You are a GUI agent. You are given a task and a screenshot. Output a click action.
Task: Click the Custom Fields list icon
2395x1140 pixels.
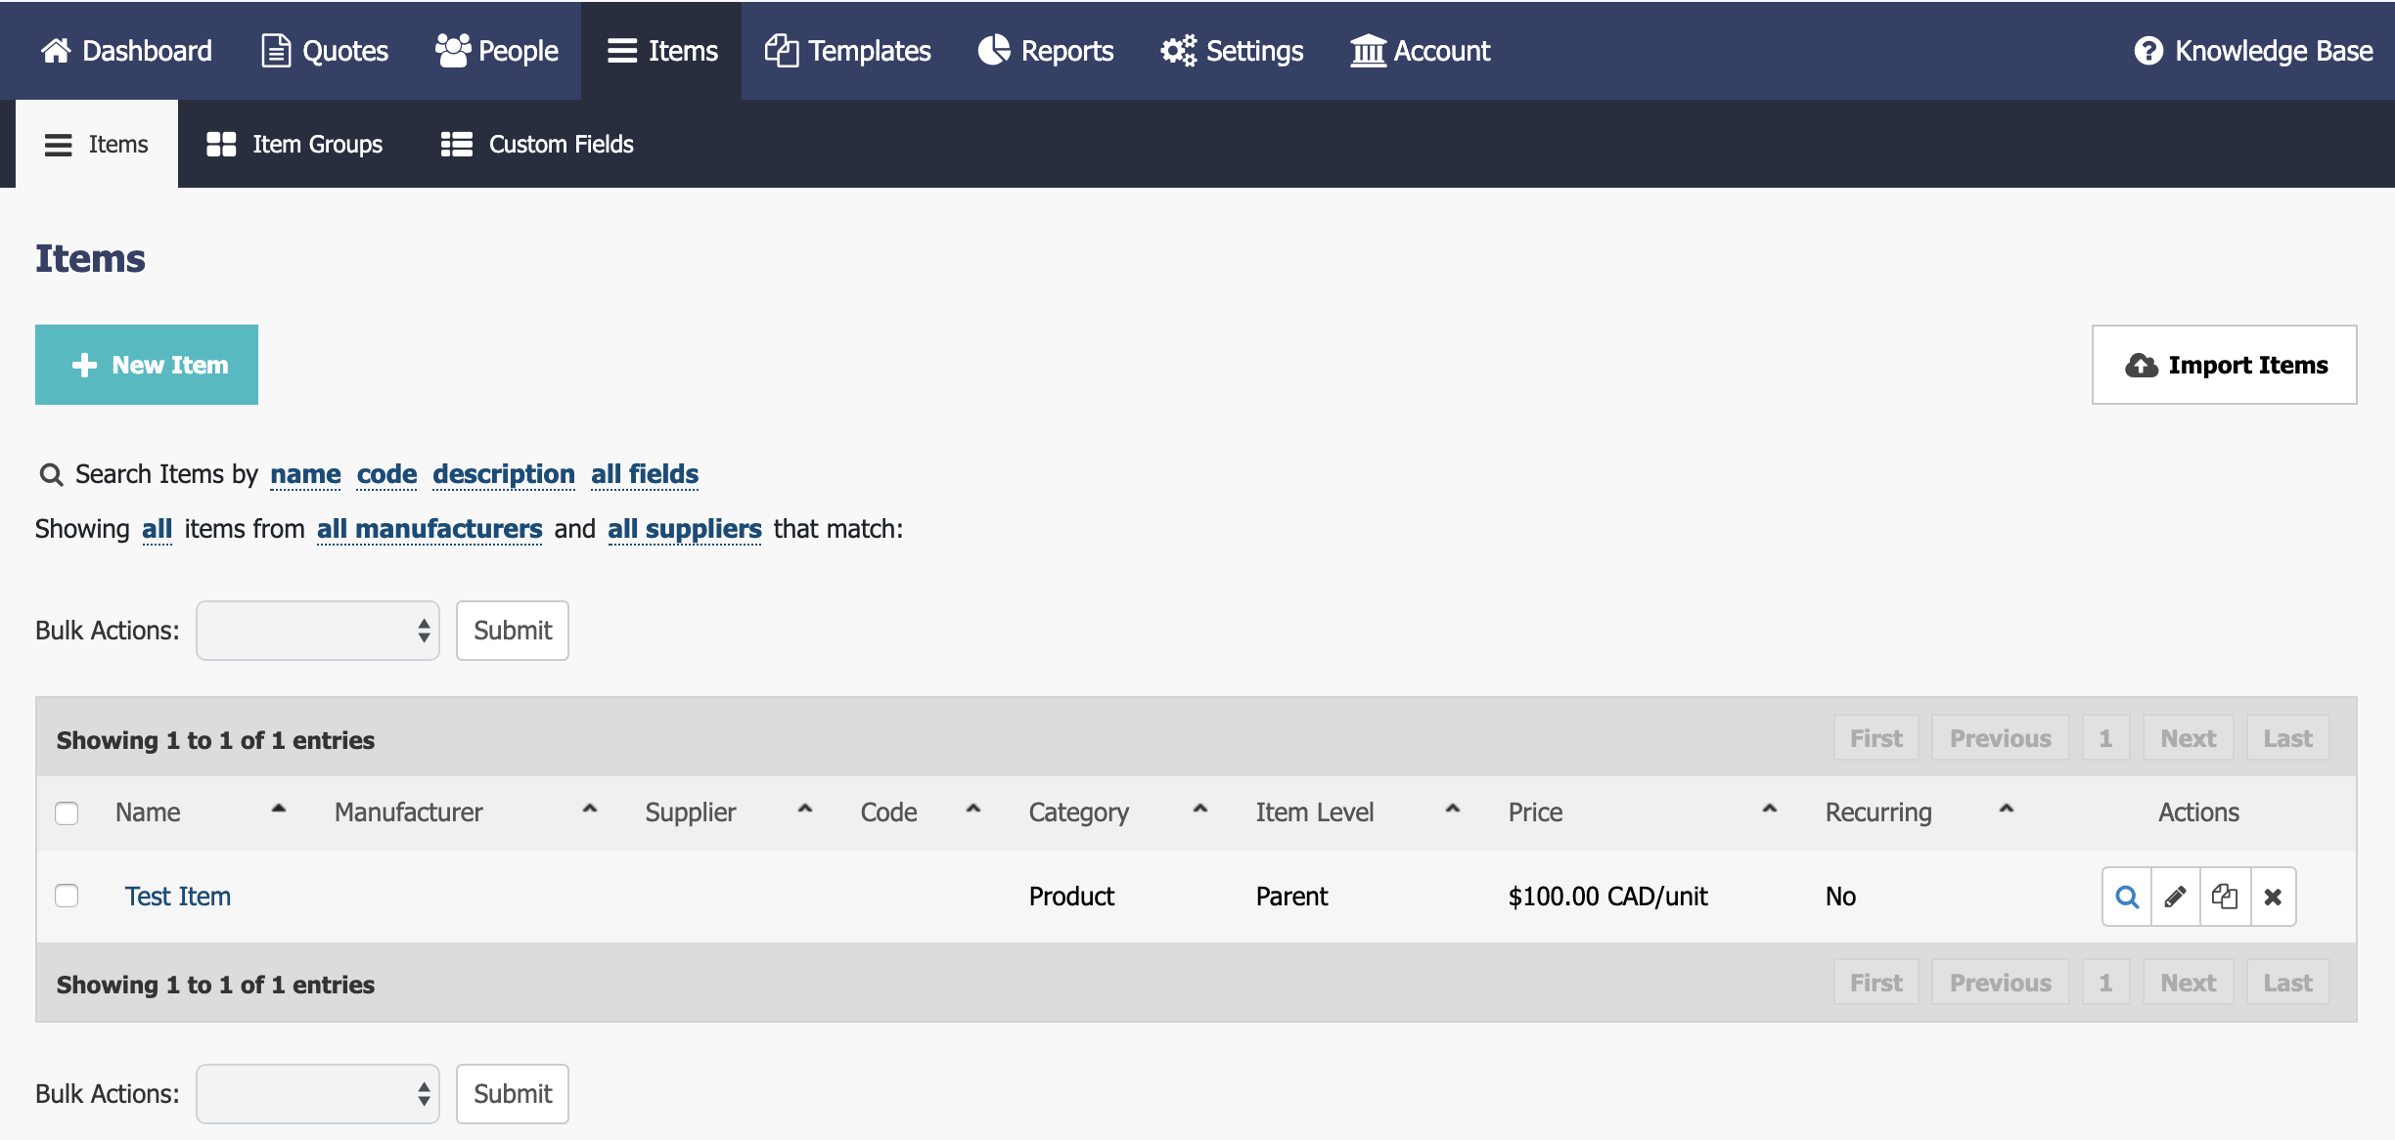point(457,145)
